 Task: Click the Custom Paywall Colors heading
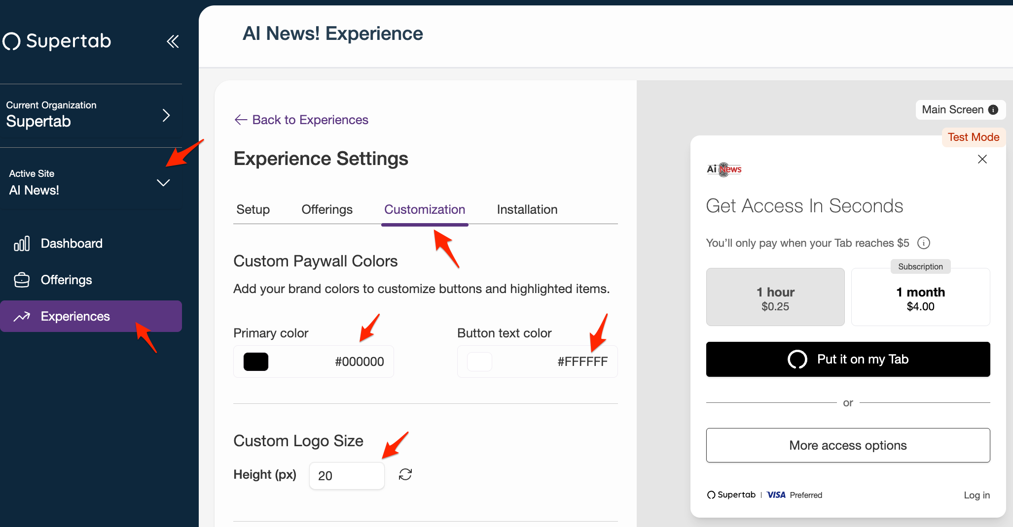(x=316, y=261)
